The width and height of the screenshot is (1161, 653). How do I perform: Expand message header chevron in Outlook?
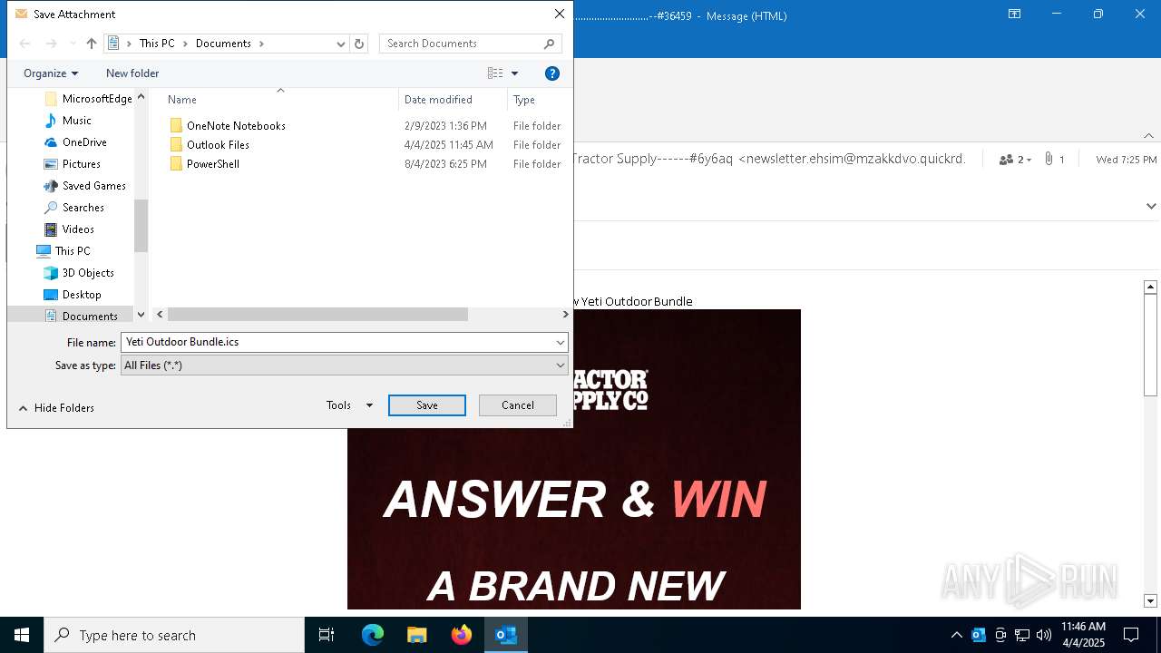(1150, 206)
